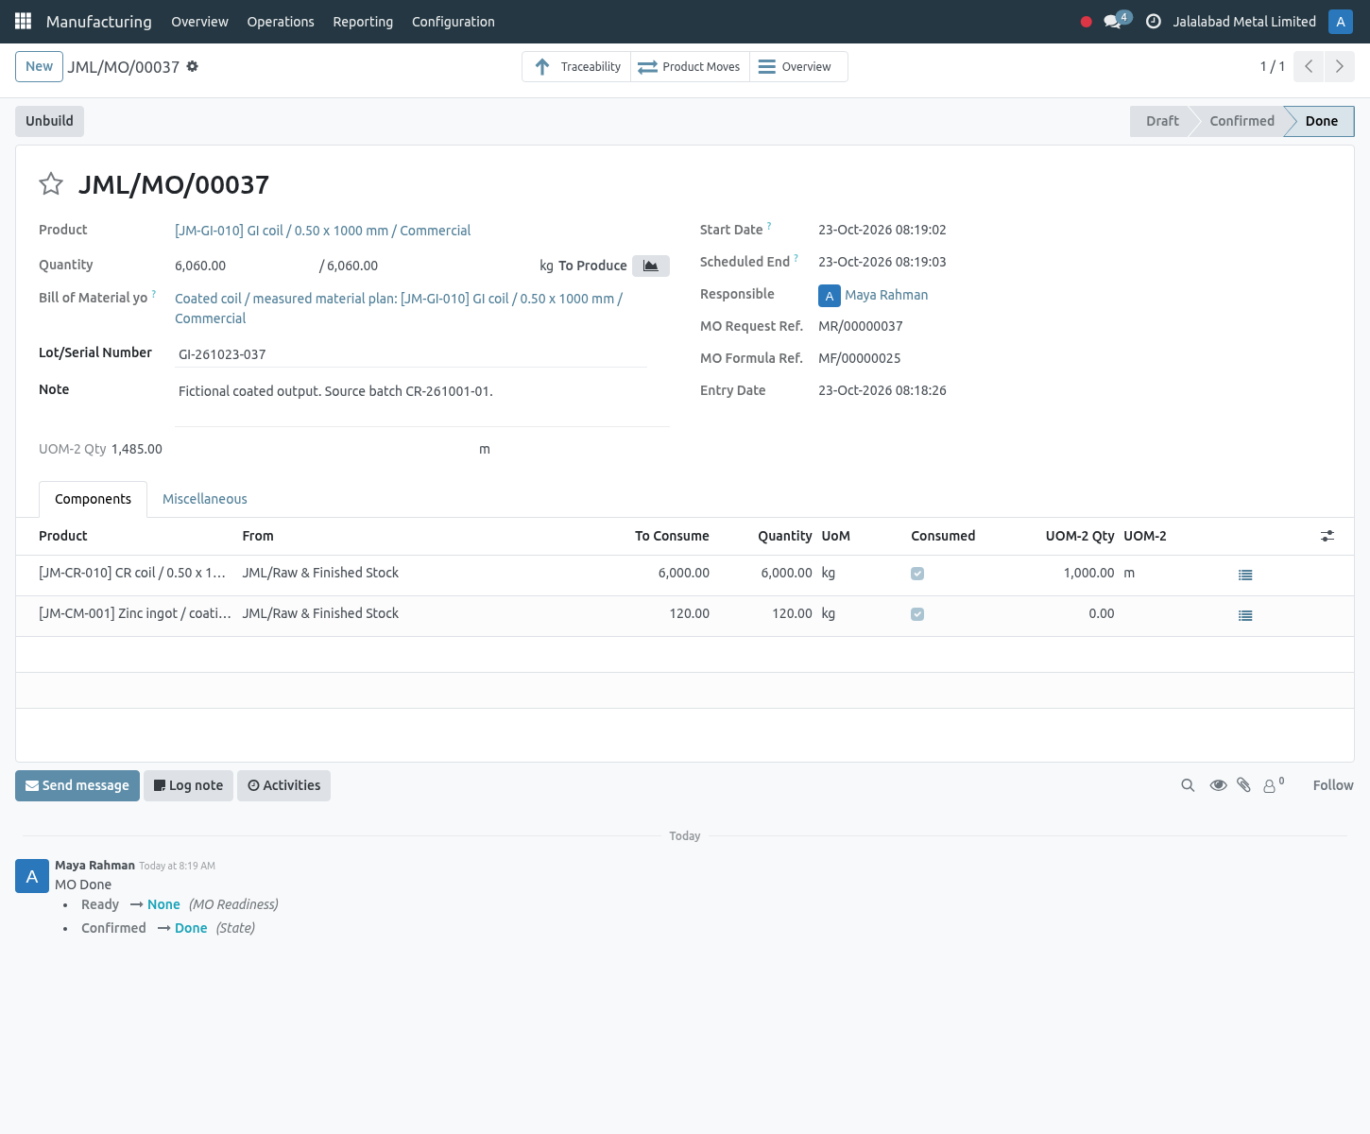
Task: Open the Activities button in chatter
Action: tap(283, 785)
